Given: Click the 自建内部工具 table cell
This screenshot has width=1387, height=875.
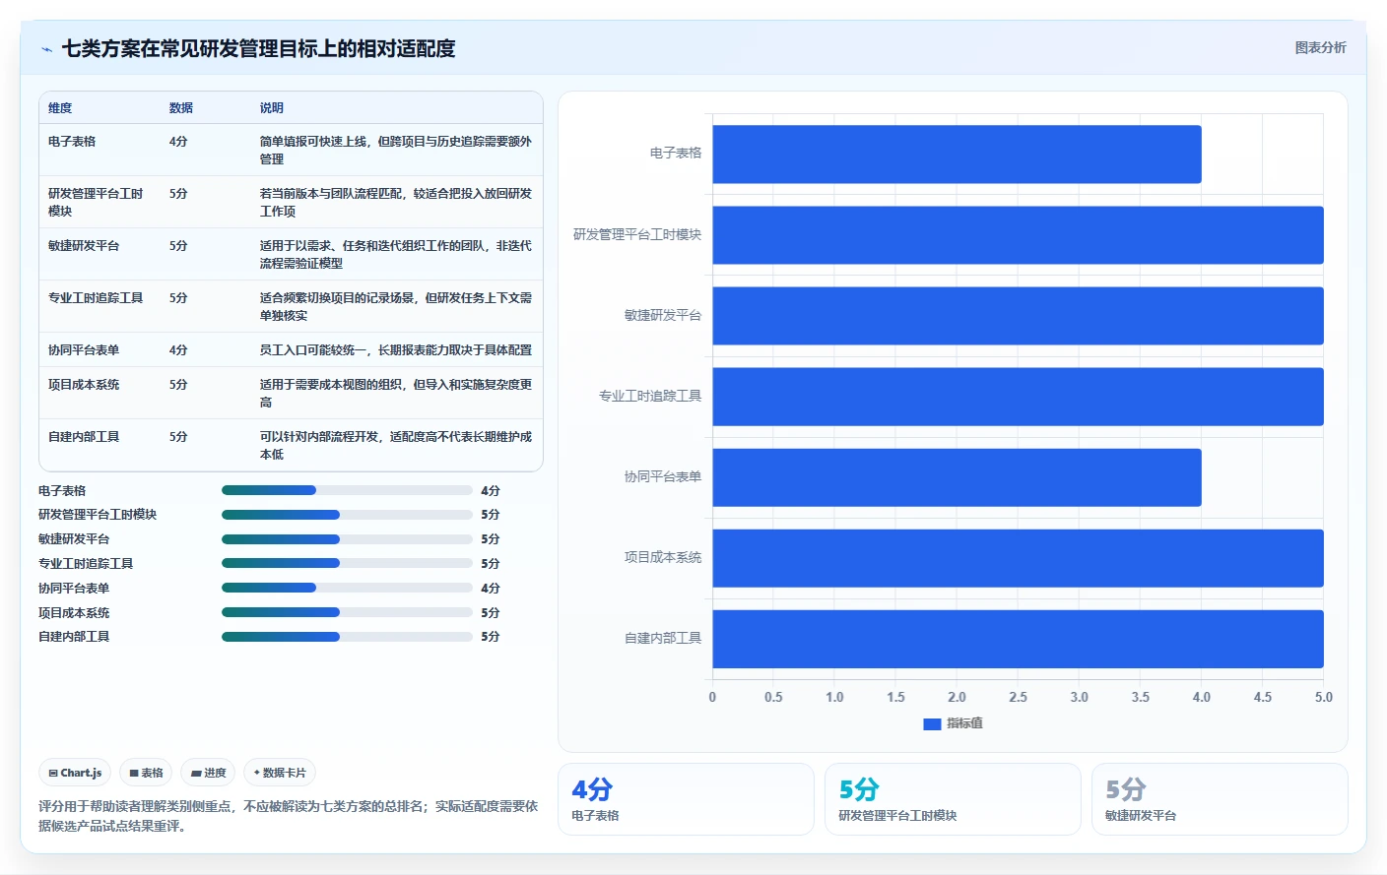Looking at the screenshot, I should 84,437.
